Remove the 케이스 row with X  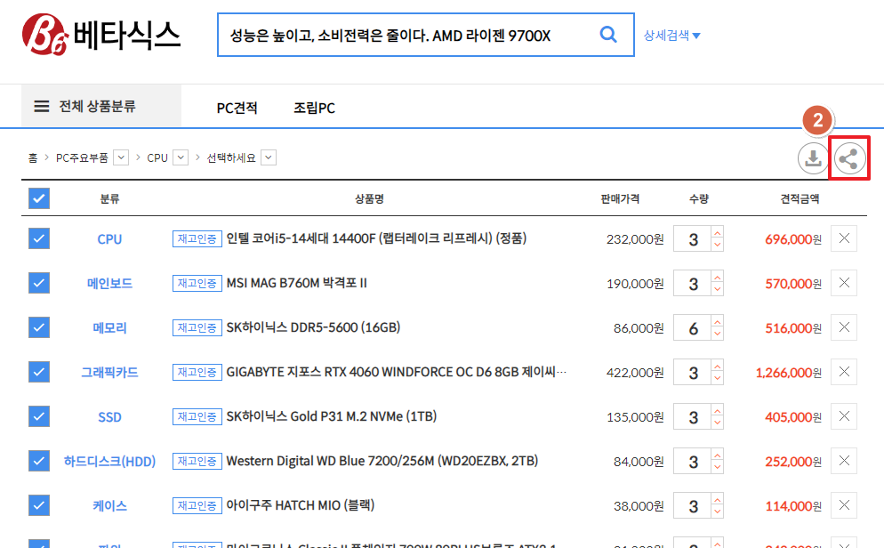[844, 505]
